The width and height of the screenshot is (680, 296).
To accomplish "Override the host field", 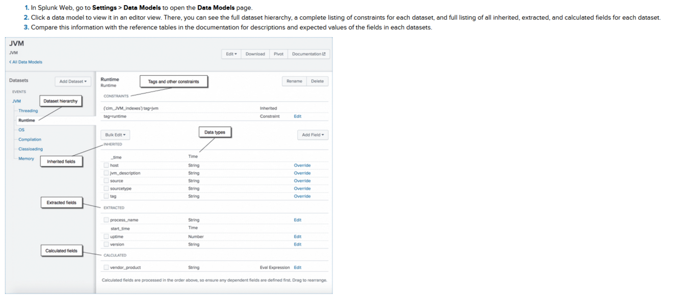I will pyautogui.click(x=302, y=165).
